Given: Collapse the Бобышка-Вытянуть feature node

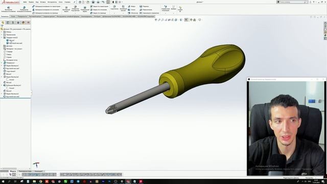Looking at the screenshot, I should point(2,85).
